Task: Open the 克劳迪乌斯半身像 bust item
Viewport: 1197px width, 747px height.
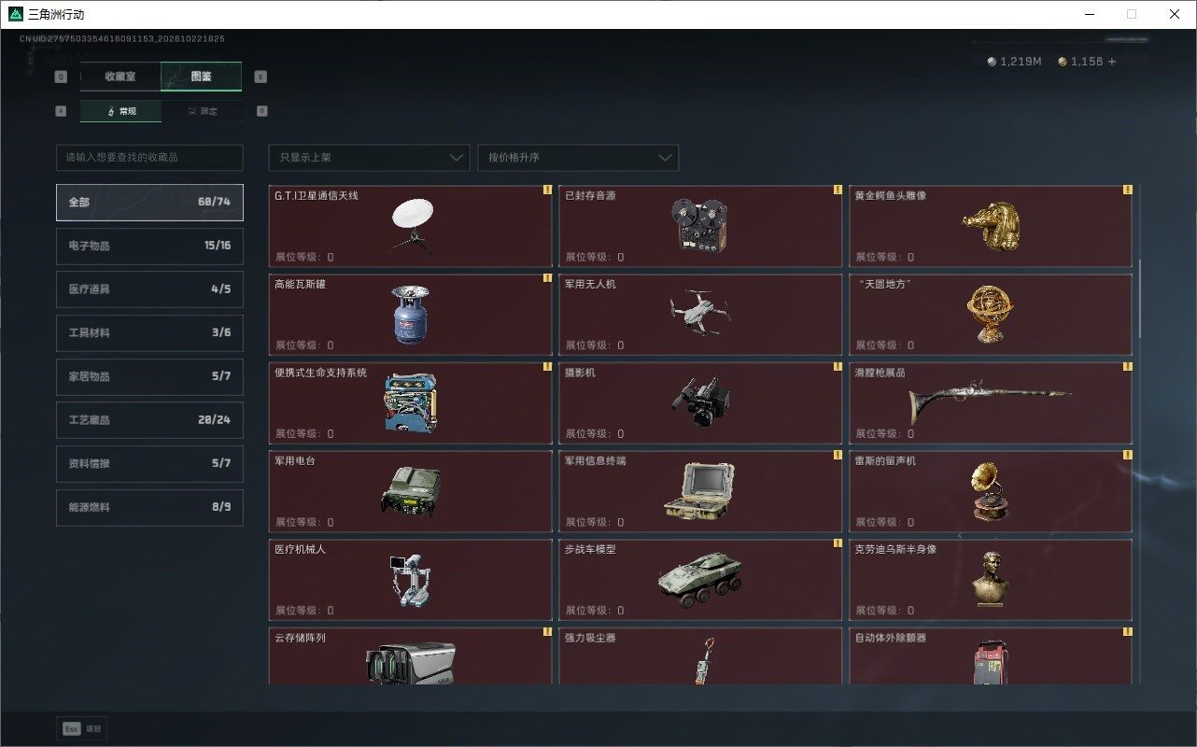Action: [x=990, y=580]
